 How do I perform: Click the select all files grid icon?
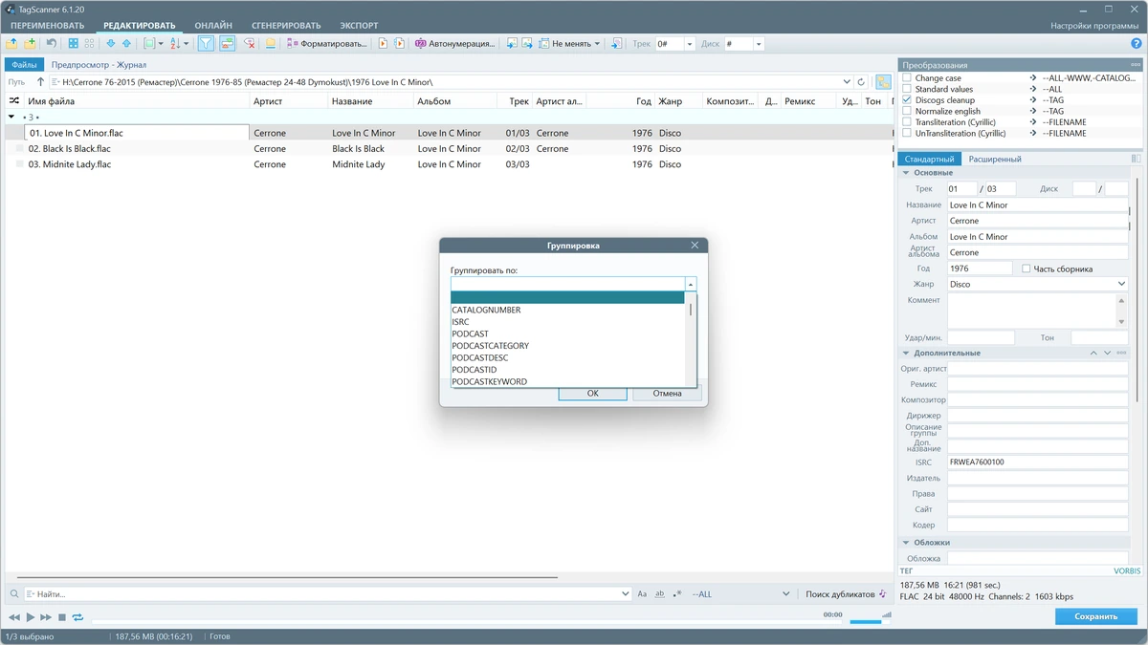(x=73, y=44)
